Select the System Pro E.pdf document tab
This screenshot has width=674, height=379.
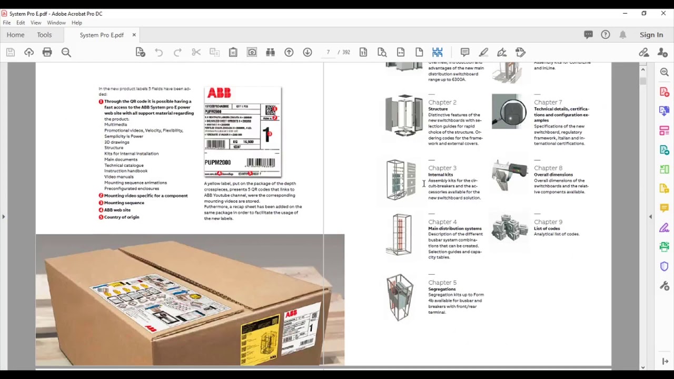pos(102,35)
